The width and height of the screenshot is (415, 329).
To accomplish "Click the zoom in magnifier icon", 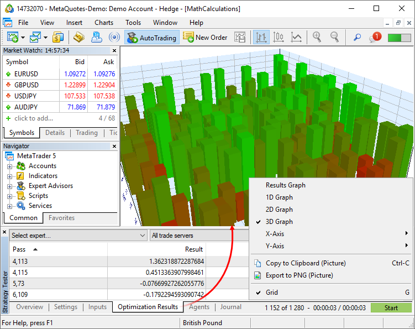I will coord(317,38).
